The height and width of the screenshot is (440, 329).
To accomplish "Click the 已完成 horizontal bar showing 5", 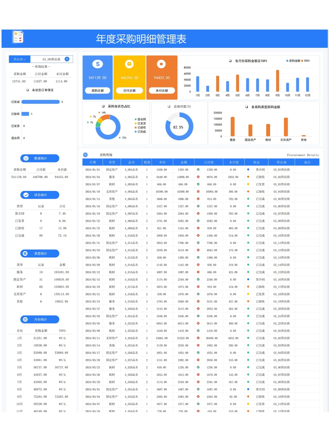I will tap(41, 102).
